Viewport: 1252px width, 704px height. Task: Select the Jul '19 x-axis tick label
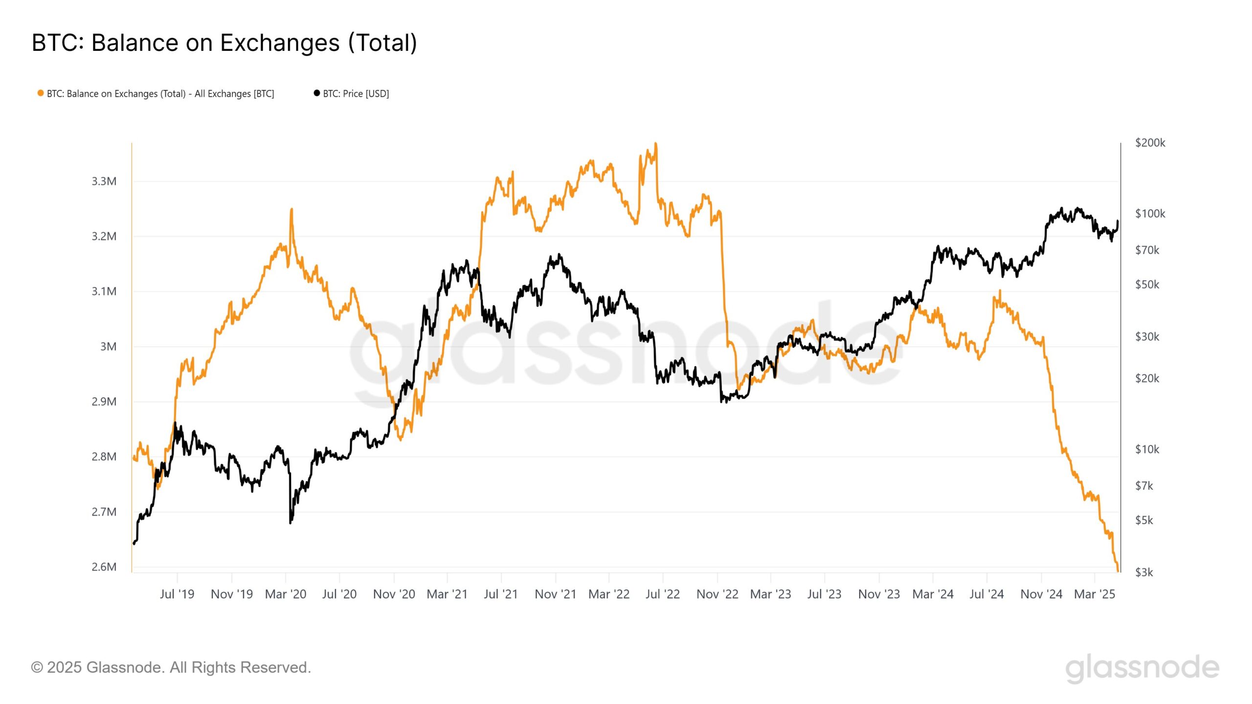pyautogui.click(x=177, y=594)
